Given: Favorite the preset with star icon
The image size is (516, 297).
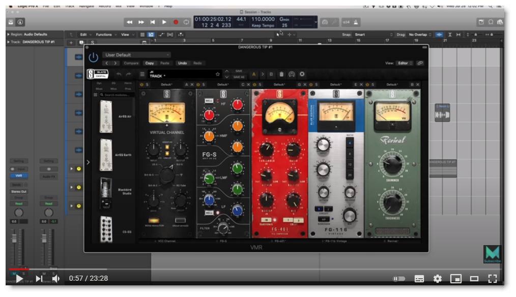Looking at the screenshot, I should click(x=217, y=74).
